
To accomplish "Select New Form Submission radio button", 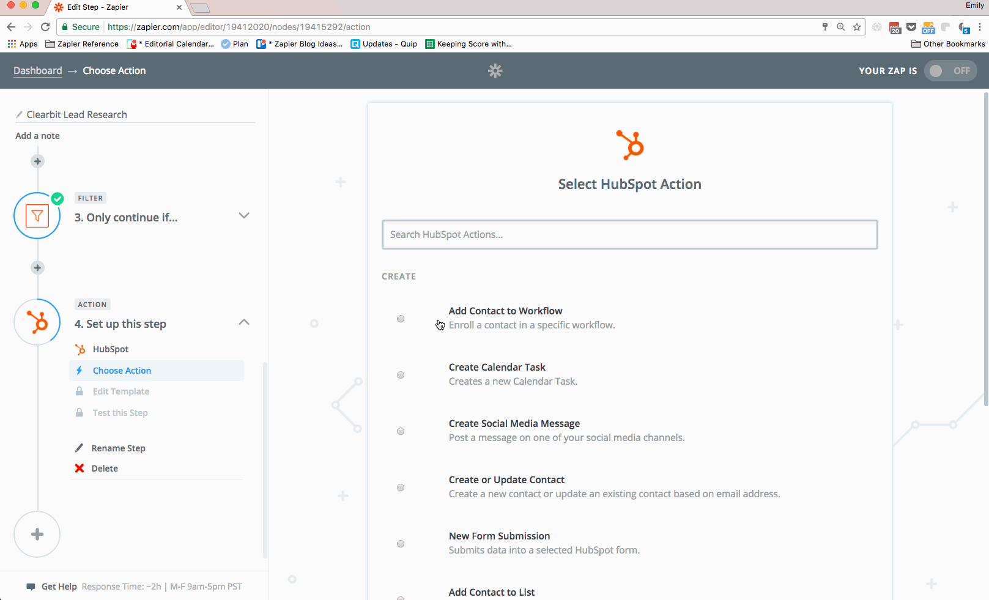I will (401, 544).
